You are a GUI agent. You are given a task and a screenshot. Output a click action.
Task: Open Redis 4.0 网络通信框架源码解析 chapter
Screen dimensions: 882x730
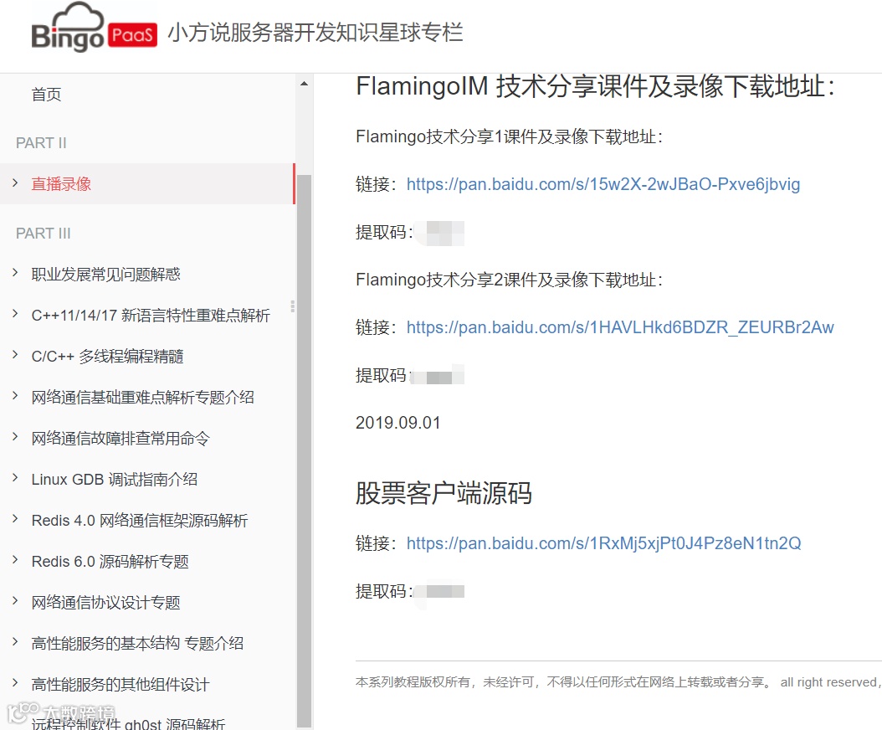[140, 521]
